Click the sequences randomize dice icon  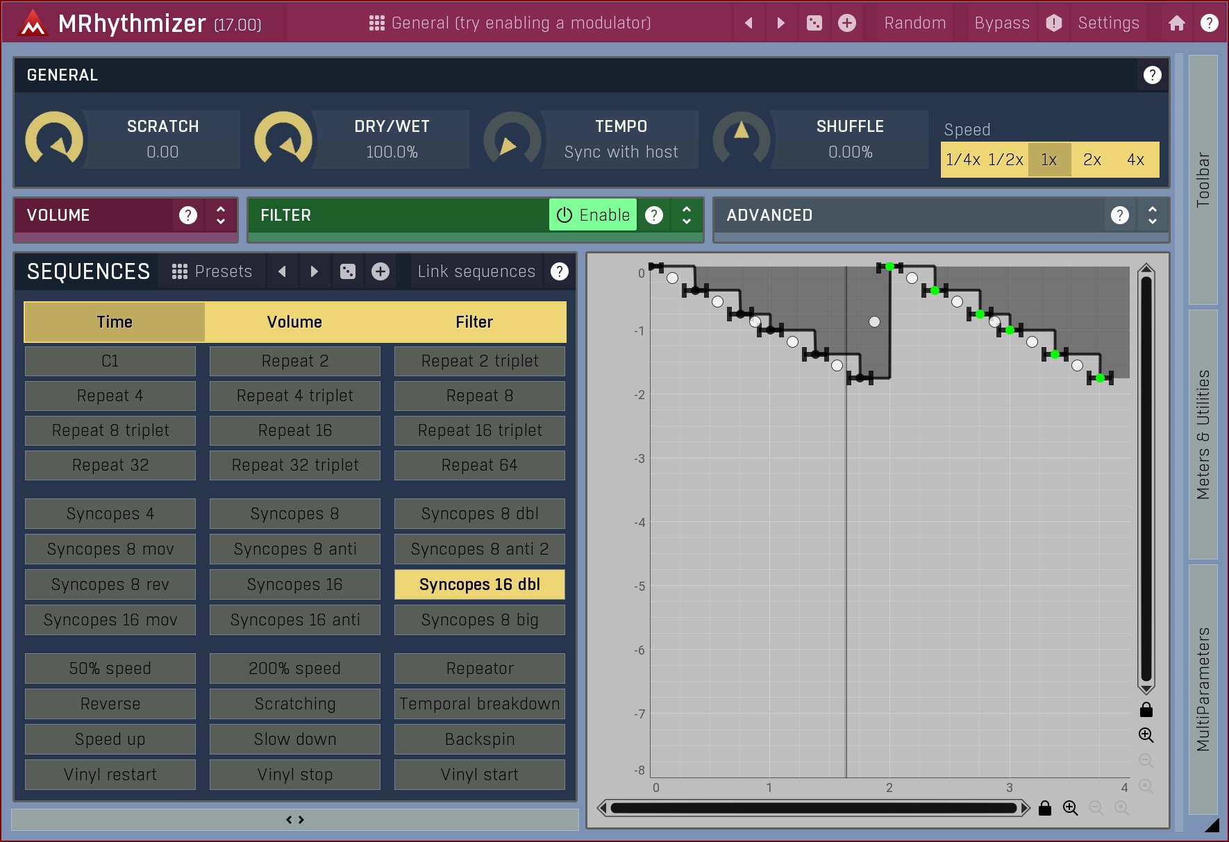pos(348,271)
